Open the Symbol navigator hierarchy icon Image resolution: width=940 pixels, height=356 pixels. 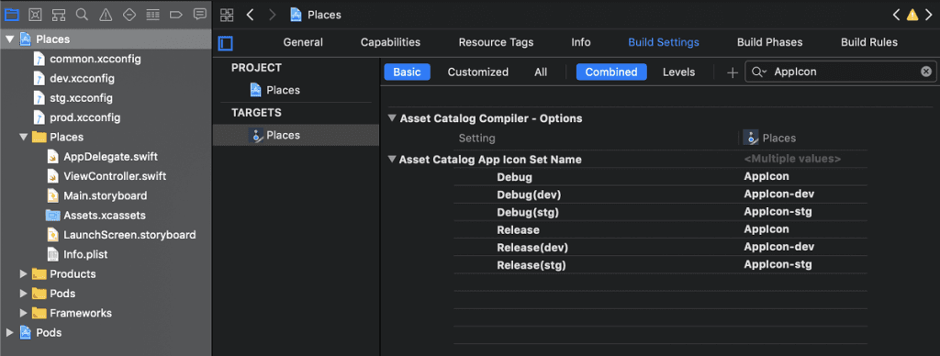tap(59, 15)
